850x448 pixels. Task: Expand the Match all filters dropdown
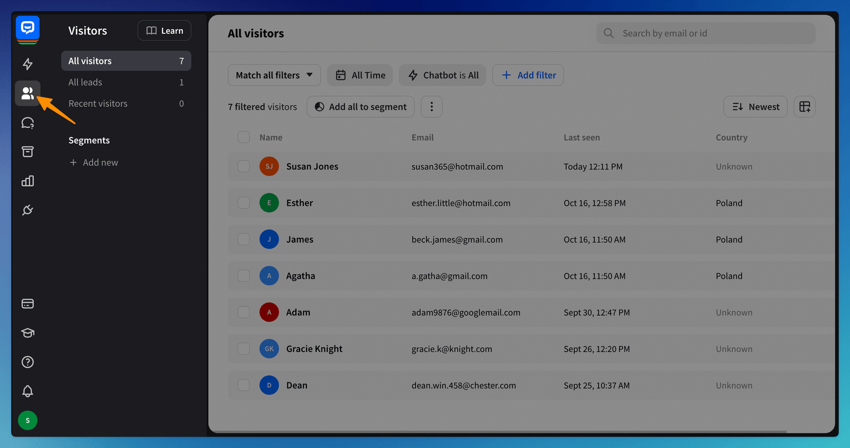click(274, 75)
